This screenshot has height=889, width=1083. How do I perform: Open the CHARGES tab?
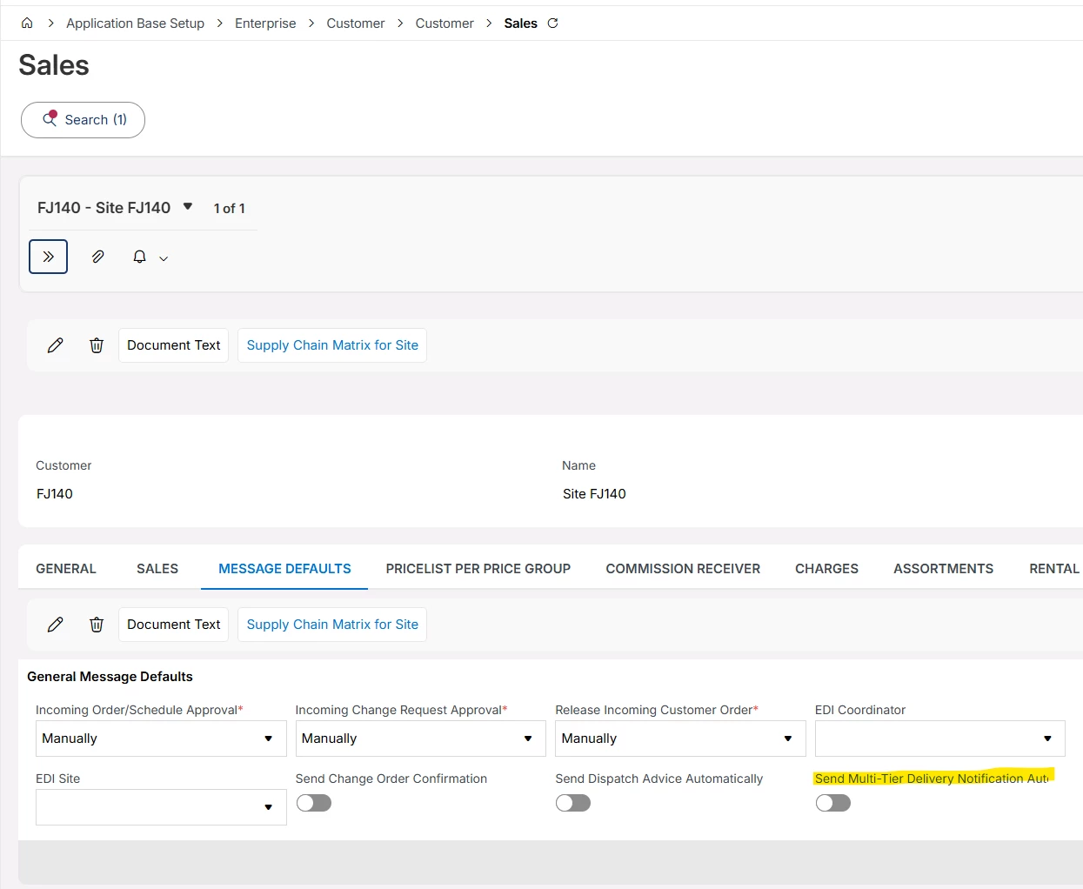pos(826,569)
